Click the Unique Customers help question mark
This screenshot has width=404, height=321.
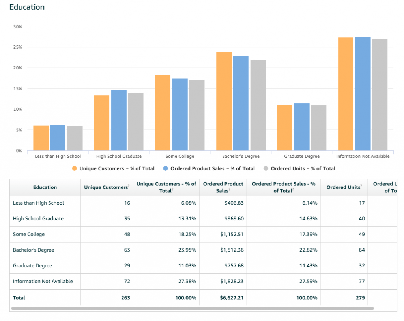click(x=129, y=186)
